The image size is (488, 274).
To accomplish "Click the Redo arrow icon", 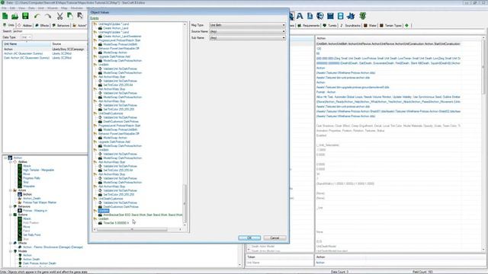I will [x=47, y=16].
